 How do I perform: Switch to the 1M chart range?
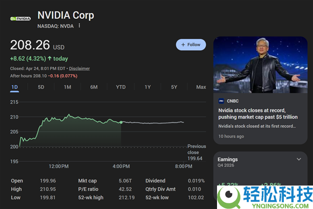(67, 87)
